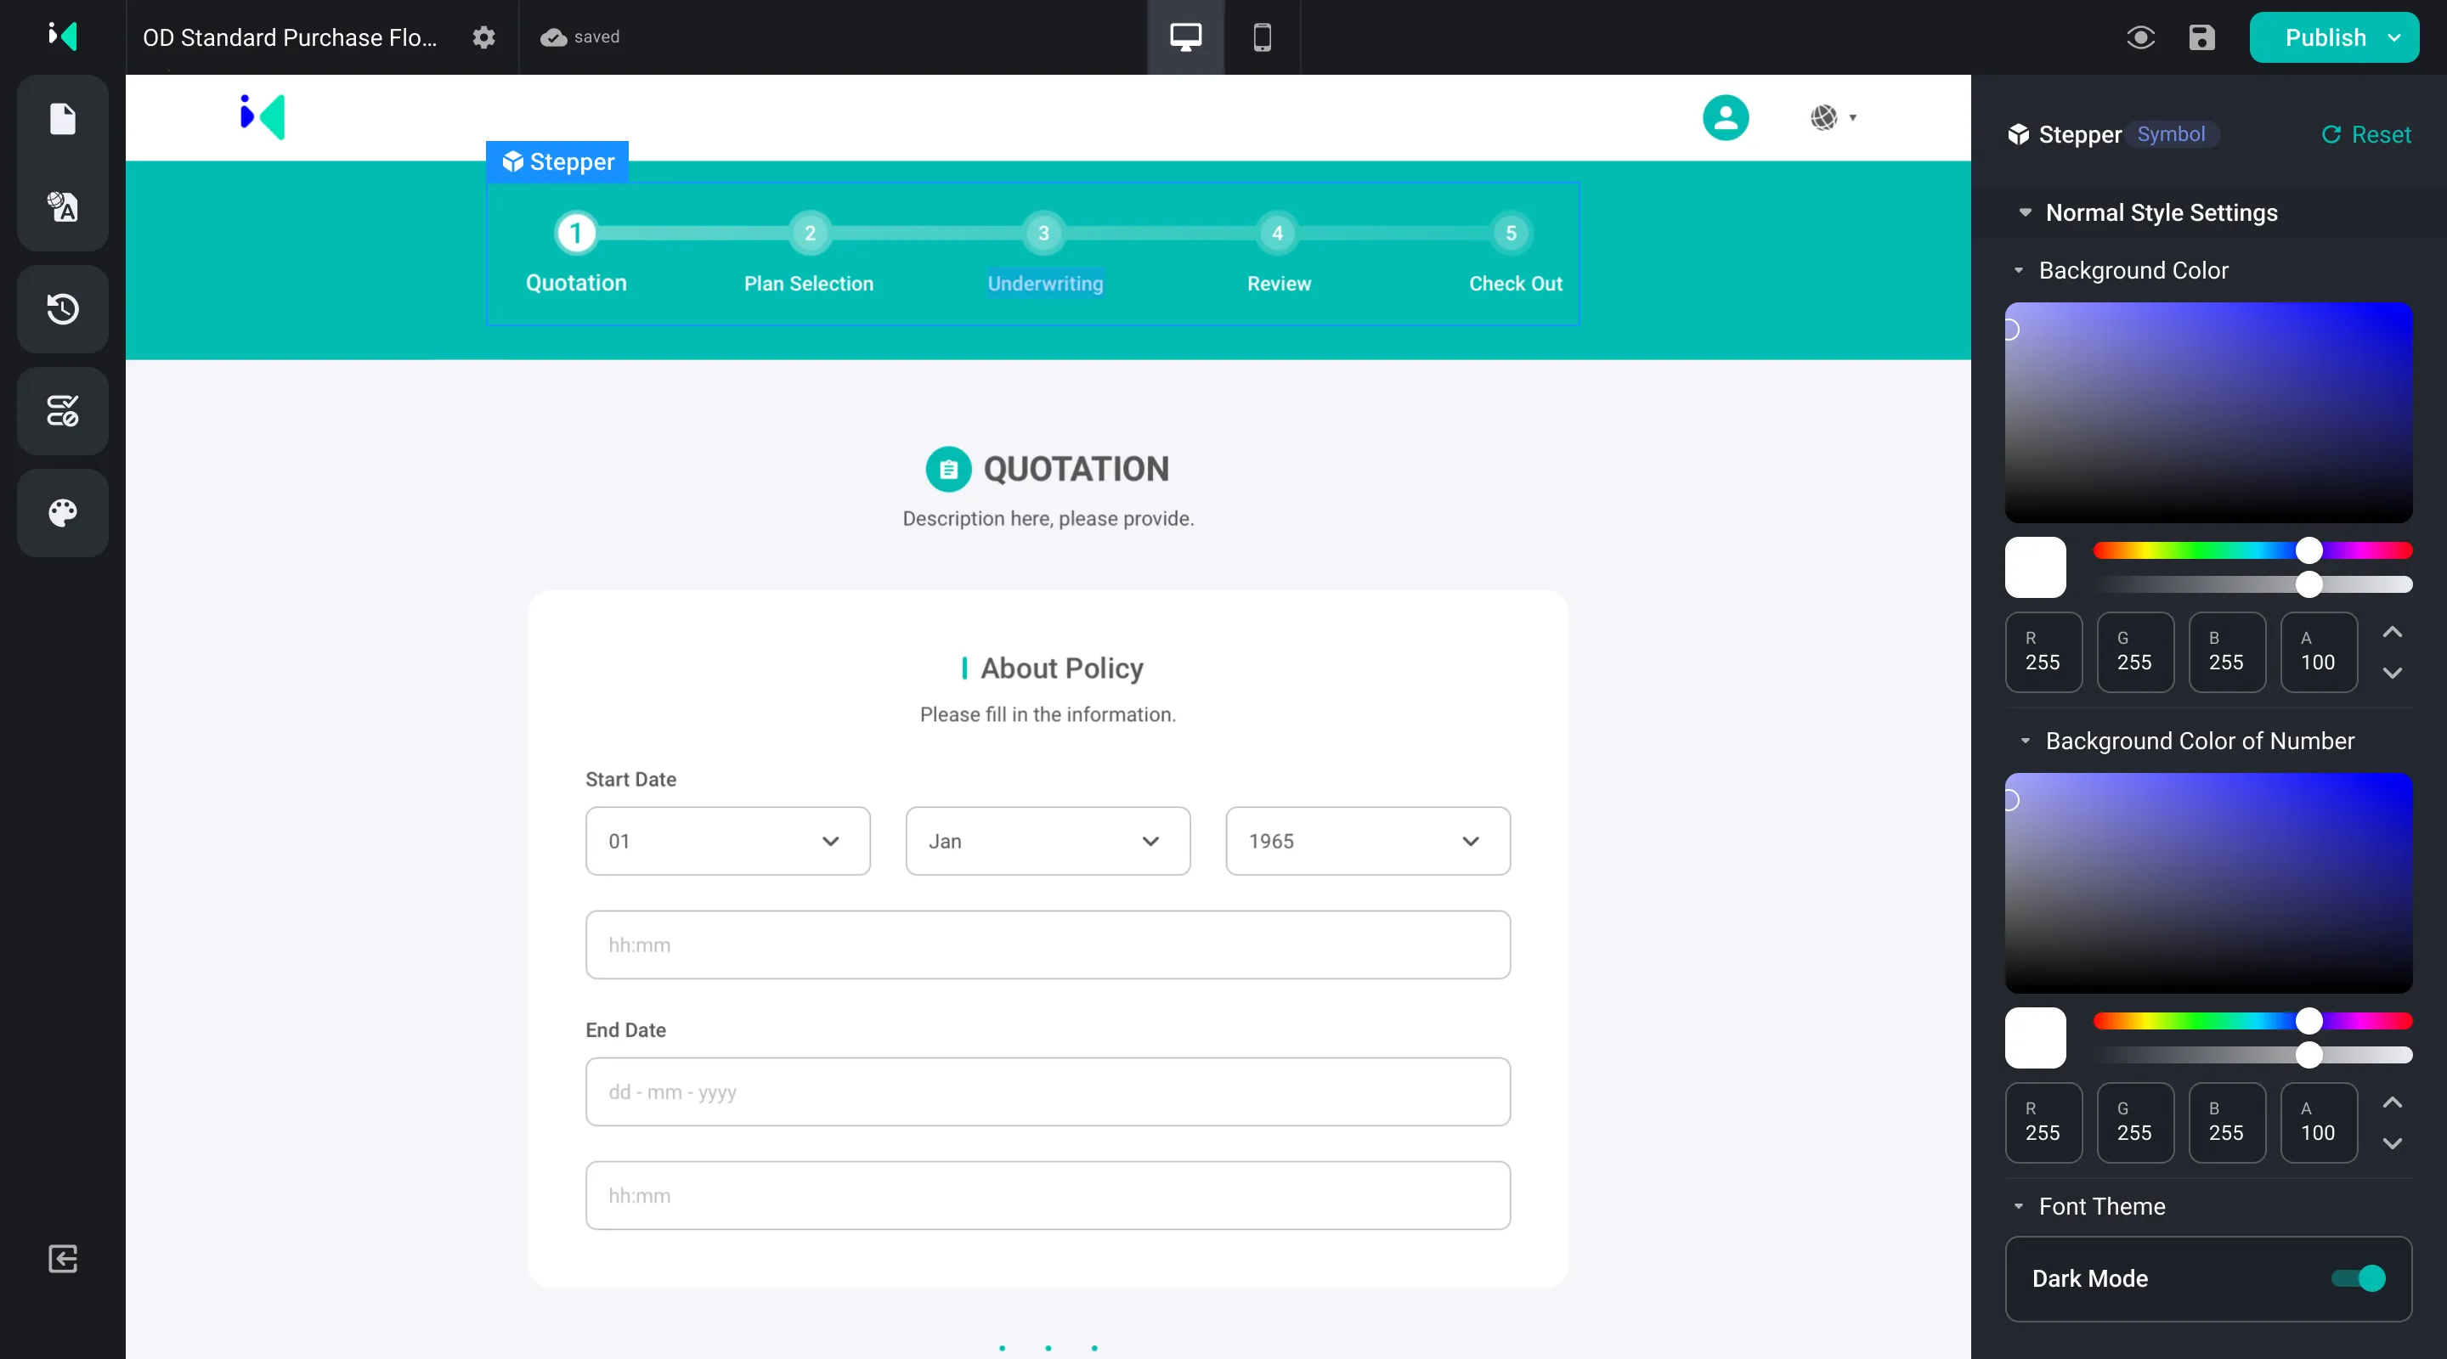
Task: Click the End Date dd-mm-yyyy input field
Action: click(x=1047, y=1091)
